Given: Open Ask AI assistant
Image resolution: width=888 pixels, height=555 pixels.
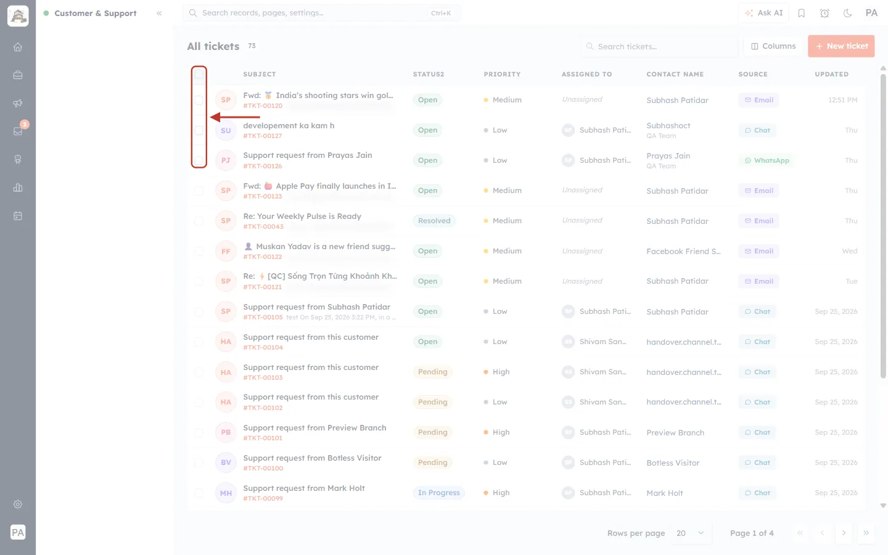Looking at the screenshot, I should pos(763,13).
